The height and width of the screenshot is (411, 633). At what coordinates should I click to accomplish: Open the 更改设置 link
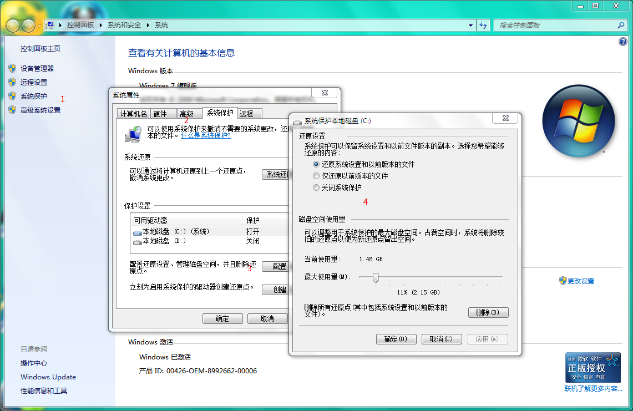pos(581,281)
